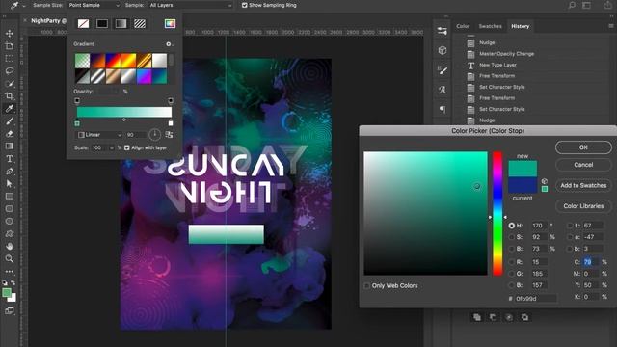Switch to the Color tab
Image resolution: width=617 pixels, height=347 pixels.
[463, 26]
